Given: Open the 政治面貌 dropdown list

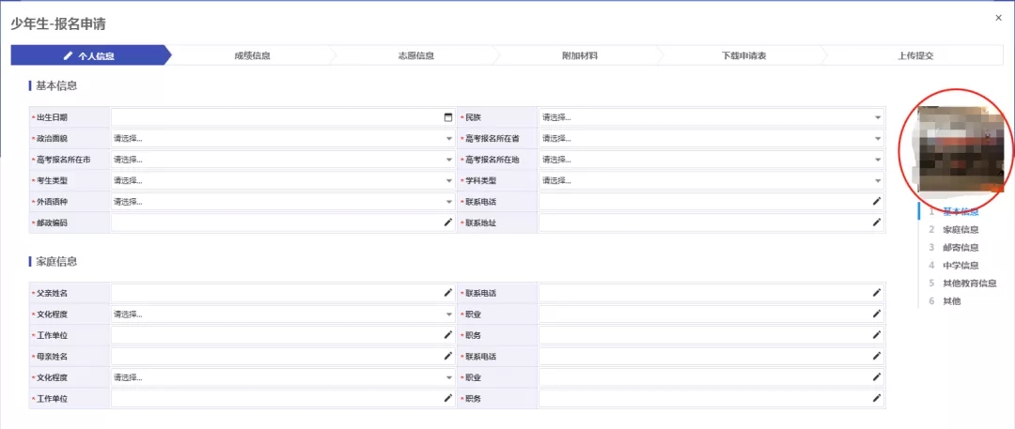Looking at the screenshot, I should click(282, 139).
